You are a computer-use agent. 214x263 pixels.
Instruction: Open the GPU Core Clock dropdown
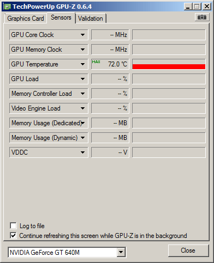pos(82,35)
